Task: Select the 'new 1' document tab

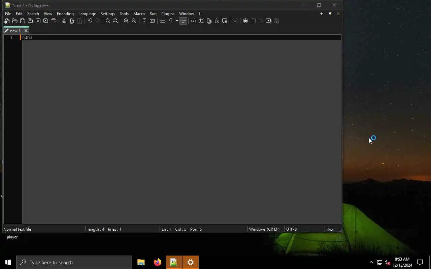Action: coord(15,31)
